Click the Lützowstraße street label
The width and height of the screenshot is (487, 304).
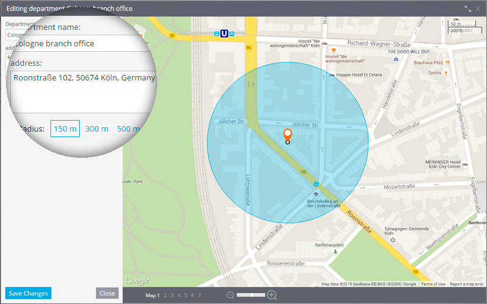pyautogui.click(x=248, y=190)
